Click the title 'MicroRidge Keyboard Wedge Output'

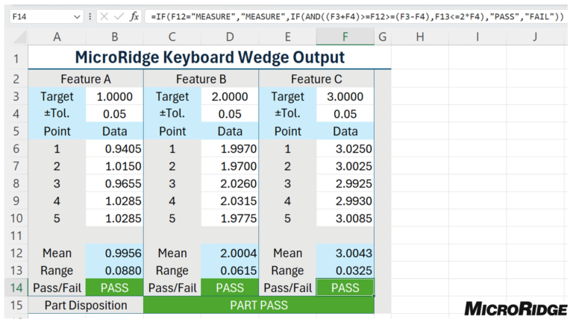coord(210,57)
